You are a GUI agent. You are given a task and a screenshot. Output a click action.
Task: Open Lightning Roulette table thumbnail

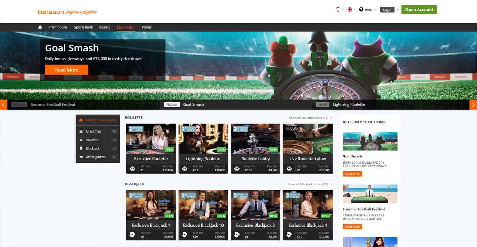click(x=203, y=139)
